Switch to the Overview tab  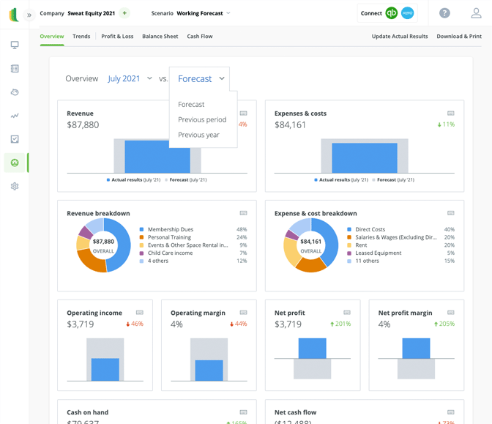click(x=52, y=37)
